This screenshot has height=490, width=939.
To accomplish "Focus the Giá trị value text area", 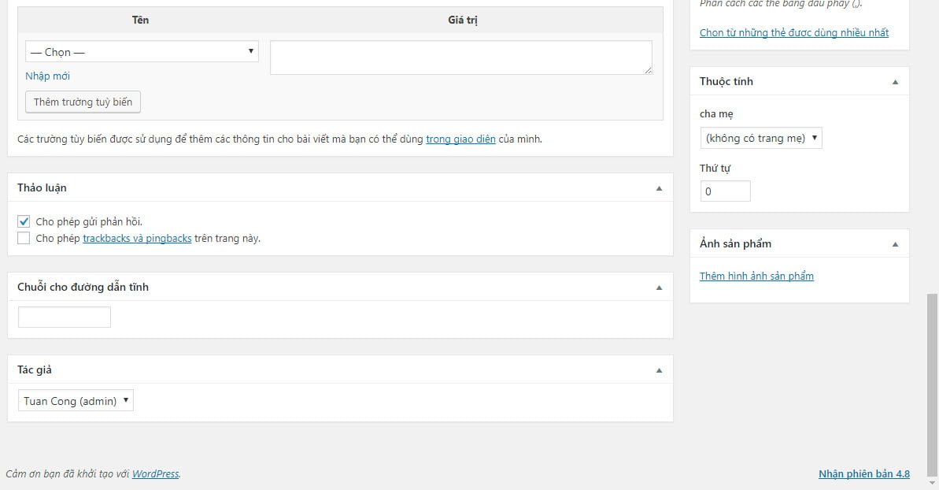I will point(460,58).
